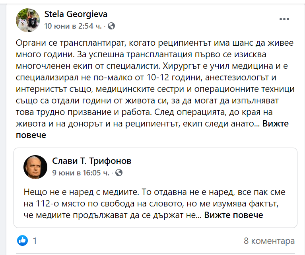
Task: Click the globe privacy icon beside 9 юни
Action: coord(119,173)
